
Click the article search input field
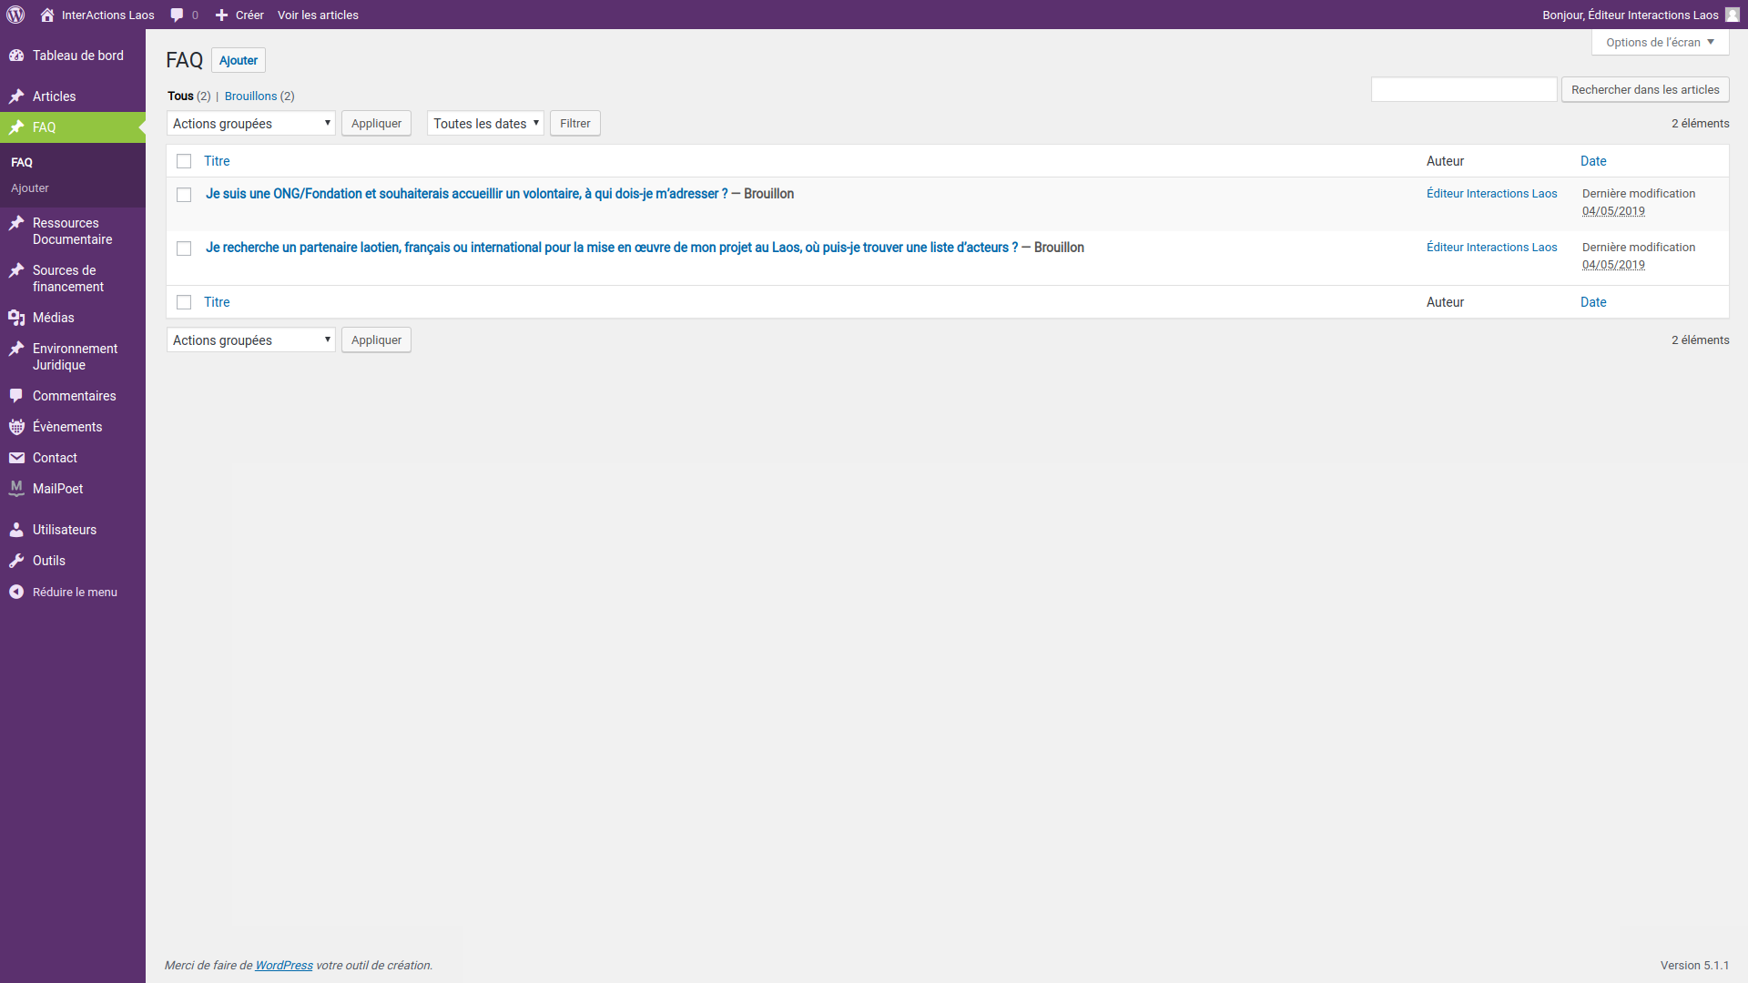click(1463, 89)
